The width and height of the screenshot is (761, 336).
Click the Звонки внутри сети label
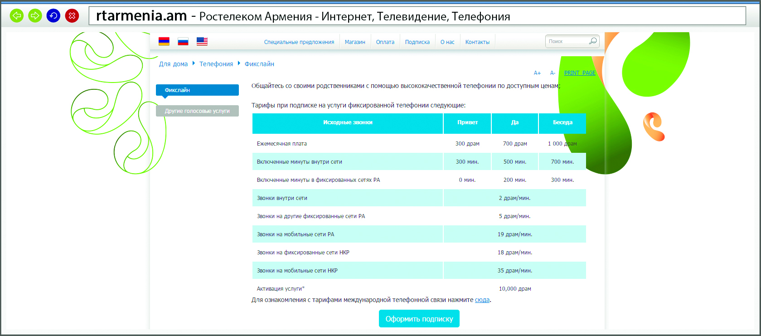(x=282, y=198)
